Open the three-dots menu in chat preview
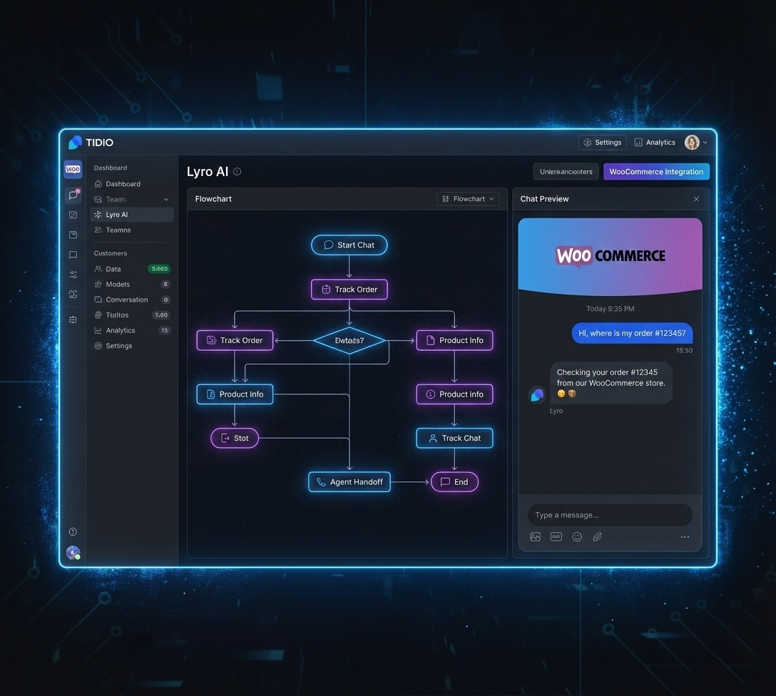This screenshot has height=696, width=776. [x=685, y=537]
